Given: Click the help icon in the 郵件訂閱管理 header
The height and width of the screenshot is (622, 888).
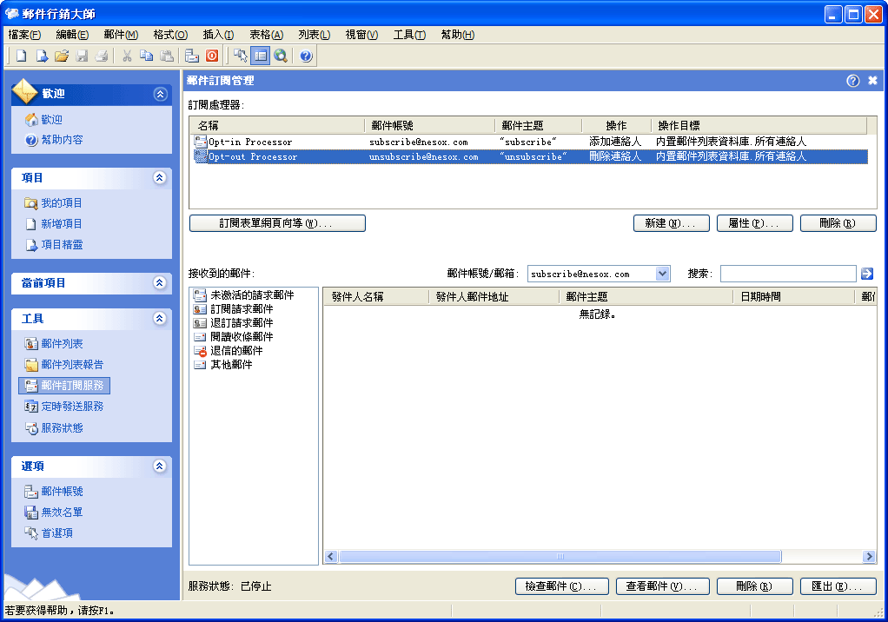Looking at the screenshot, I should coord(852,81).
